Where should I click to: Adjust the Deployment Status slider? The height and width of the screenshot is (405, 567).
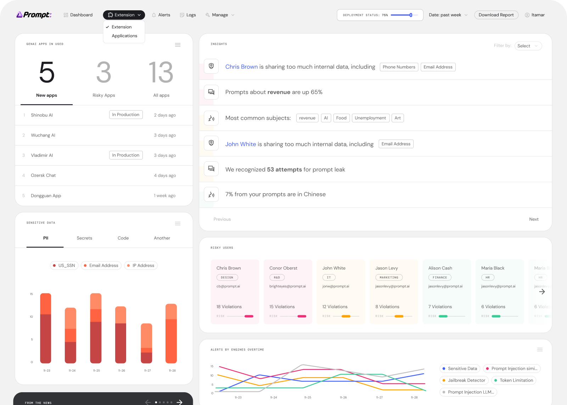[x=410, y=15]
